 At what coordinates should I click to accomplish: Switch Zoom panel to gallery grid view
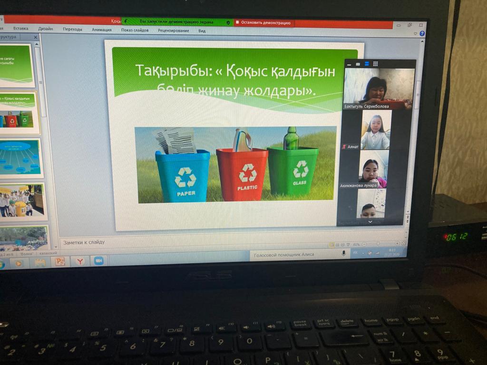click(x=376, y=64)
